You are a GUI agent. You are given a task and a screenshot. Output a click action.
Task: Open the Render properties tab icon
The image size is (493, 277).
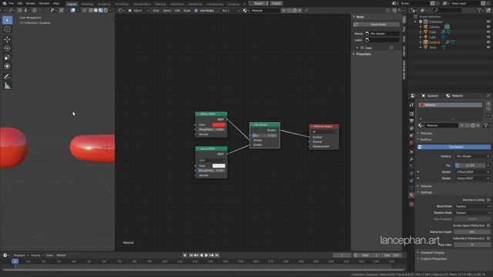[x=411, y=114]
